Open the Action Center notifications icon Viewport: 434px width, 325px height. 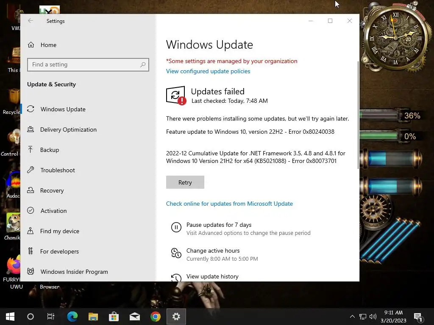tap(418, 317)
